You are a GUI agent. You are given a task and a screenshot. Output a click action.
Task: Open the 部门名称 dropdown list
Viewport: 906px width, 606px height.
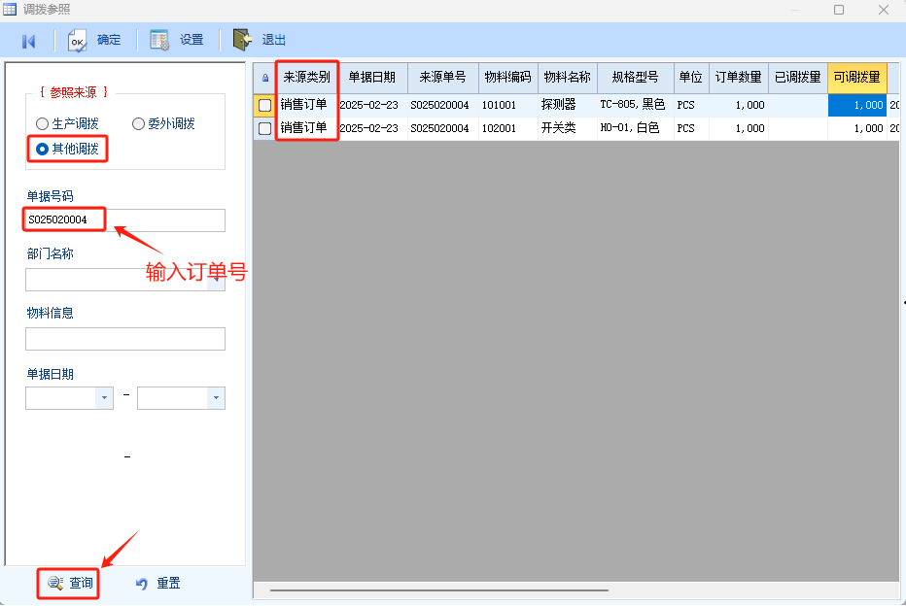[216, 280]
